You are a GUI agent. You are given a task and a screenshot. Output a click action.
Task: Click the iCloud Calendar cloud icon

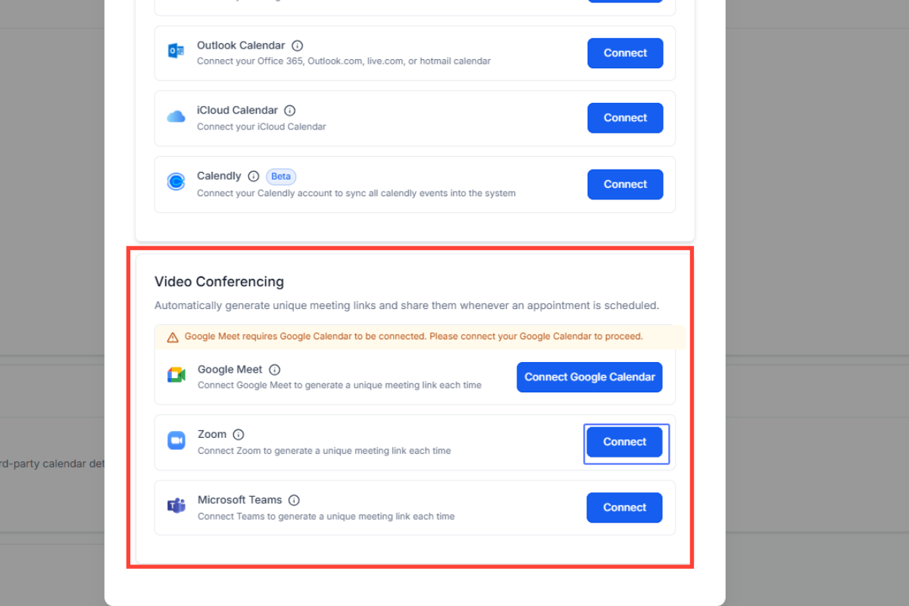click(176, 117)
